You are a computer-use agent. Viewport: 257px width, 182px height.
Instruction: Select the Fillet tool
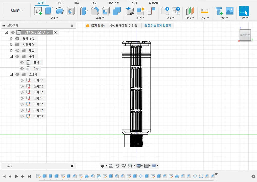pos(95,11)
